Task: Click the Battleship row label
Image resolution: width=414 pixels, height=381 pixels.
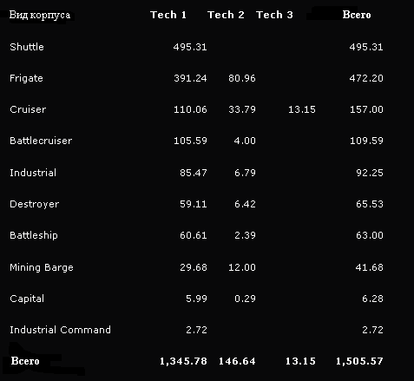Action: coord(34,235)
